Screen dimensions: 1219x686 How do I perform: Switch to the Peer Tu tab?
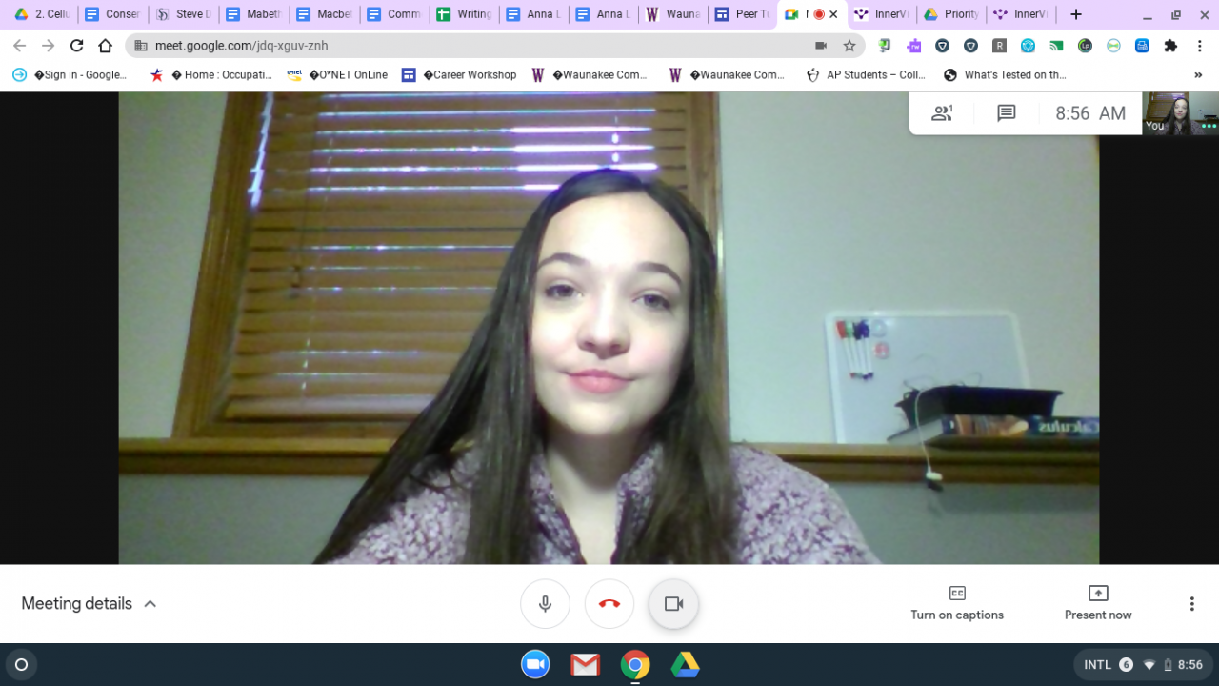coord(743,14)
